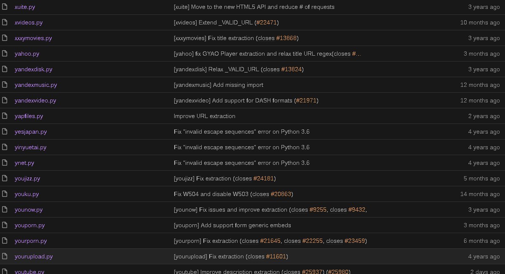
Task: Click the file icon next to yourupload.py
Action: click(5, 256)
